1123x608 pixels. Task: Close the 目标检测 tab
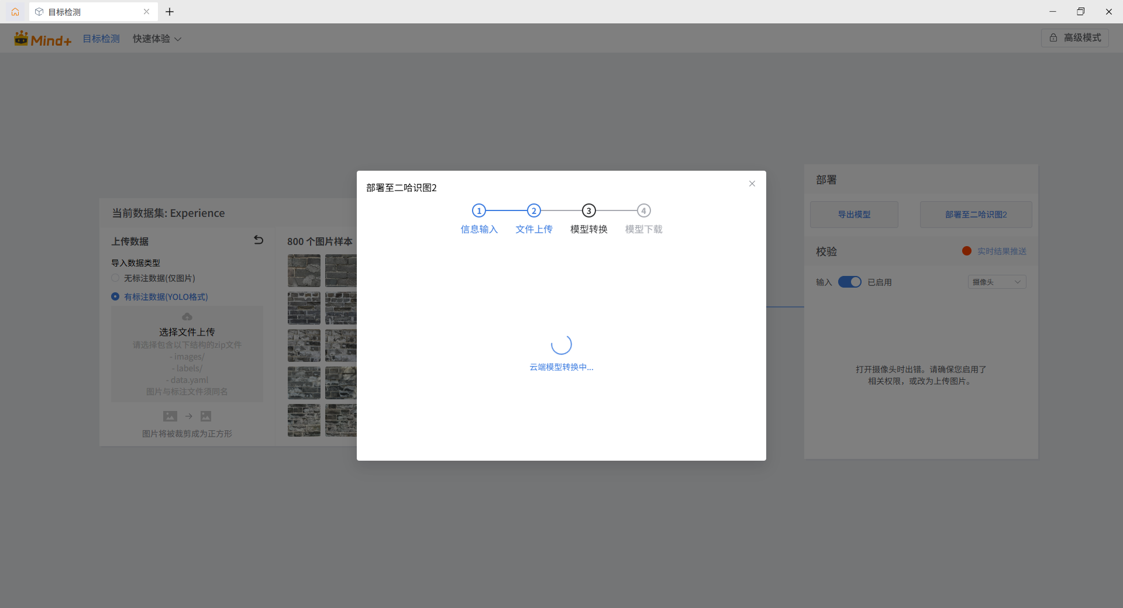146,12
